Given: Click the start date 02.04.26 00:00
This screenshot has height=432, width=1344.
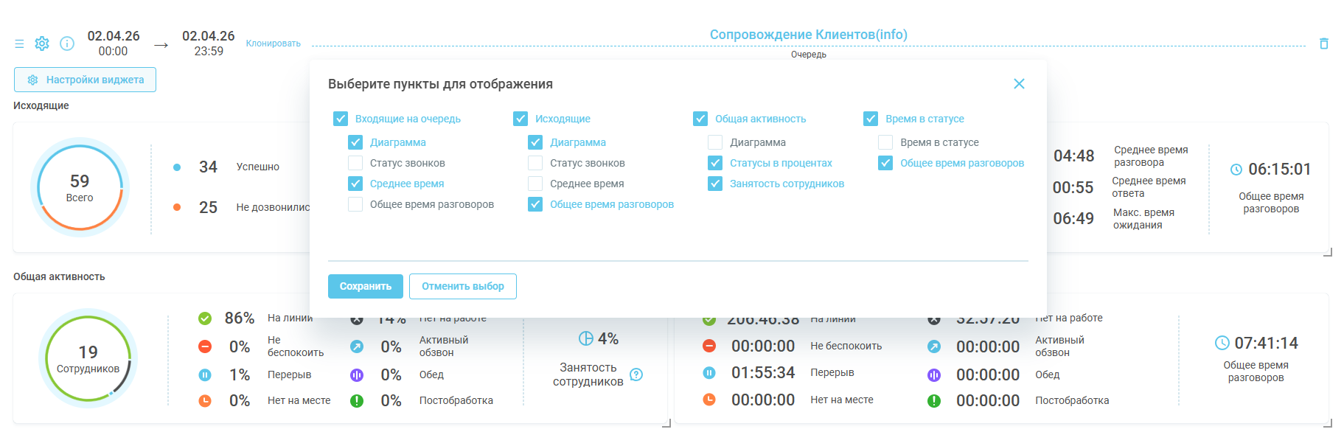Looking at the screenshot, I should [x=113, y=43].
